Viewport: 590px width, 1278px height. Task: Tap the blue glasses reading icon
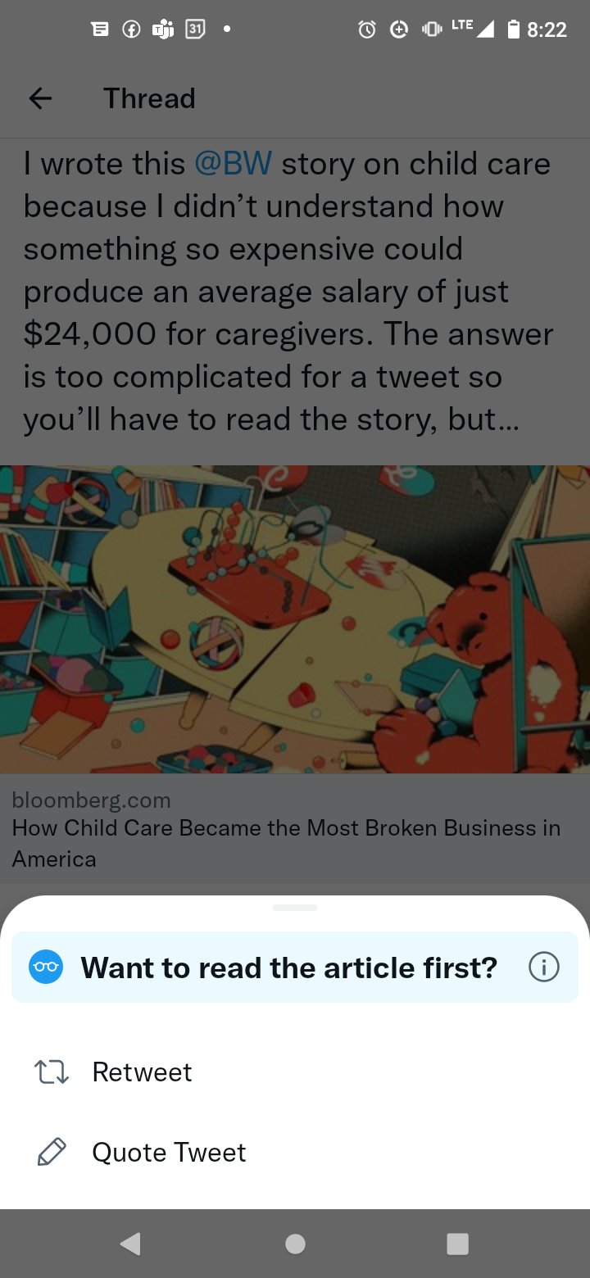click(x=46, y=968)
